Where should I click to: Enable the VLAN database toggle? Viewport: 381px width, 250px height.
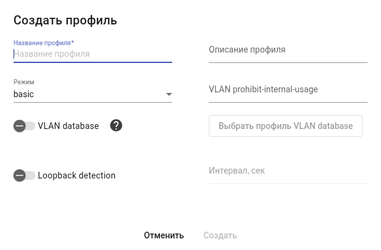tap(24, 126)
